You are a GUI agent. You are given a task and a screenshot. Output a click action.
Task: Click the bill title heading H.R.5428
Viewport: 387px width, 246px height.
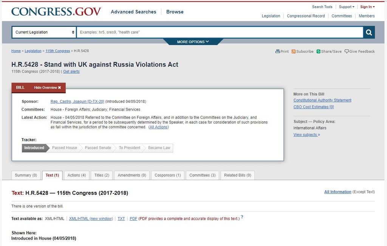tap(95, 65)
